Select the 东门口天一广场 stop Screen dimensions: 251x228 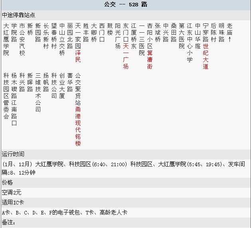(x=126, y=46)
